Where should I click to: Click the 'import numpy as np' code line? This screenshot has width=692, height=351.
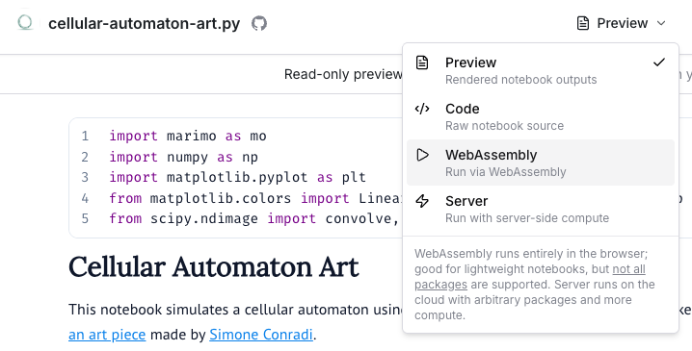[x=183, y=157]
